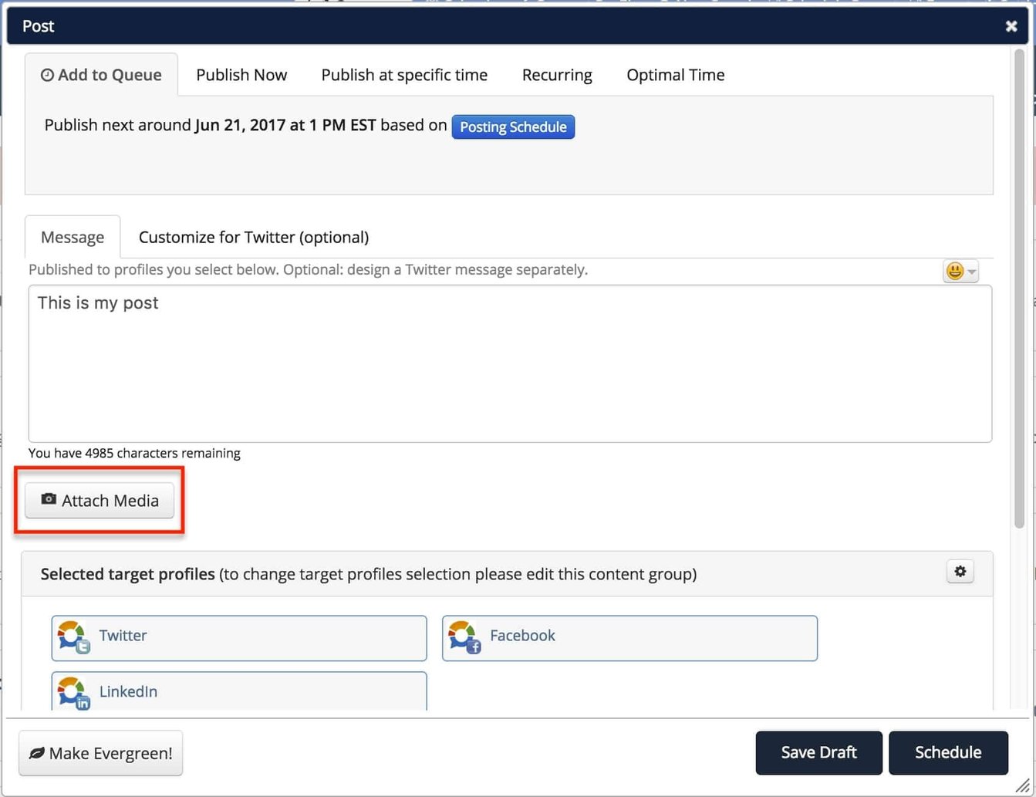Click the dialog's vertical scrollbar
The width and height of the screenshot is (1036, 797).
(1019, 289)
